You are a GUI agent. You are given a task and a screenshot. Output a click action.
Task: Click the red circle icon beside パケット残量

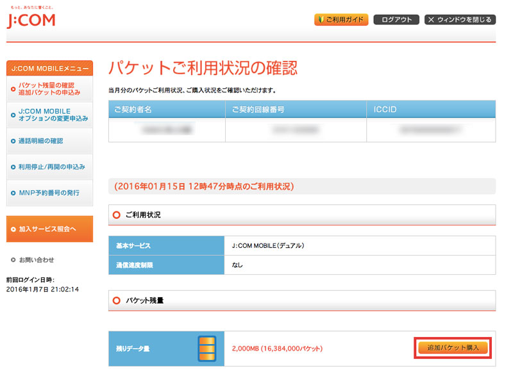click(x=117, y=300)
